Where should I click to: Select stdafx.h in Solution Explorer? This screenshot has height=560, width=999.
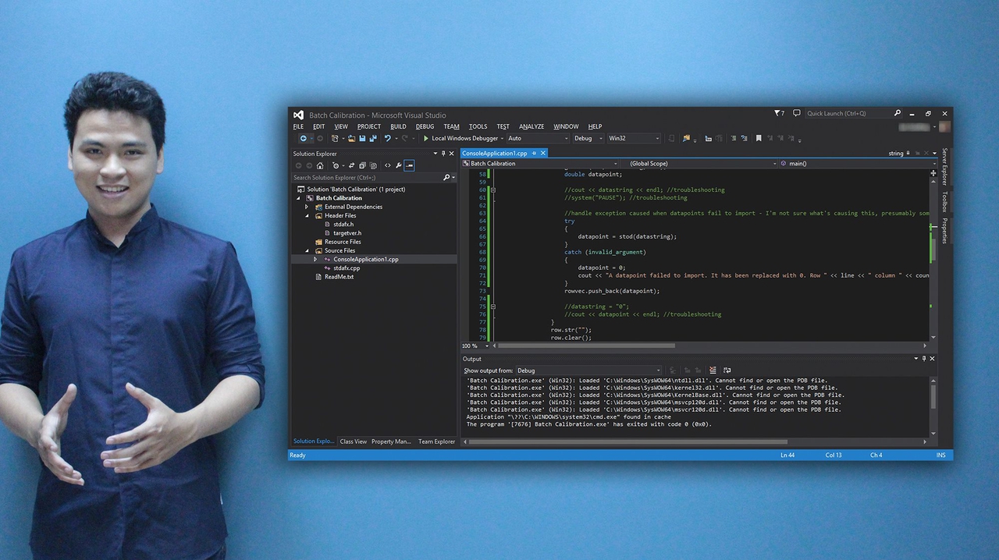pyautogui.click(x=343, y=225)
